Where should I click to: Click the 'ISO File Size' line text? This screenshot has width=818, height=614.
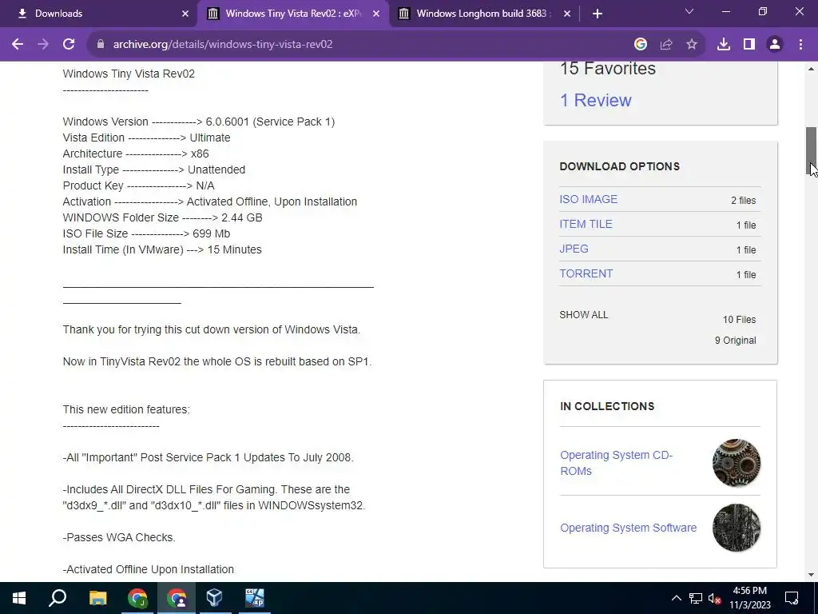[147, 234]
